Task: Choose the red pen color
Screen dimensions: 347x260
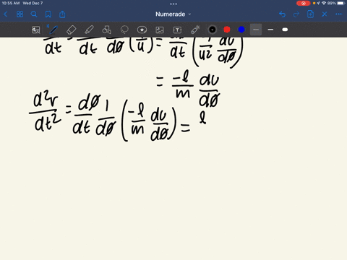Action: click(x=227, y=30)
